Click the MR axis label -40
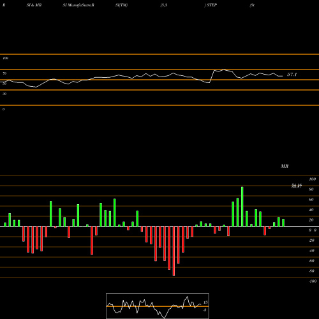The height and width of the screenshot is (319, 319). (x=311, y=251)
